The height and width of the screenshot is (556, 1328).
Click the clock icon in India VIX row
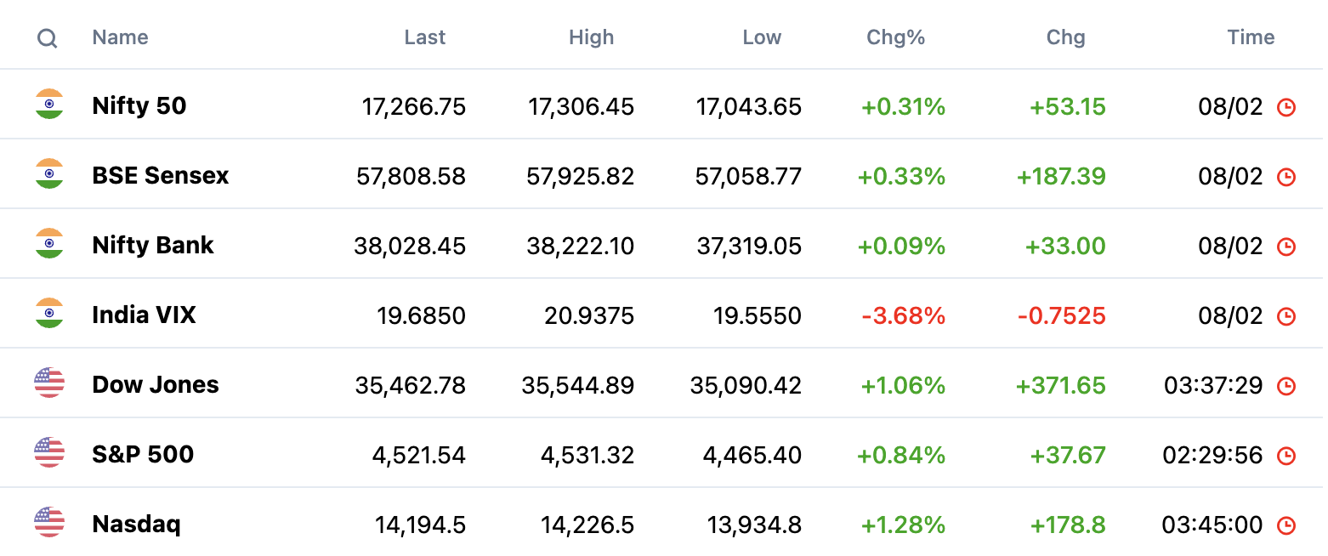coord(1286,316)
